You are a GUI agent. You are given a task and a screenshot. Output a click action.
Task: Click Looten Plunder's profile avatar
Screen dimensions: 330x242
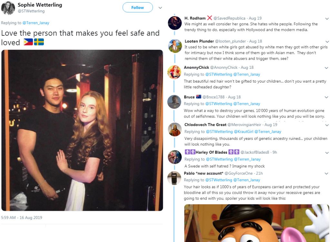[x=175, y=46]
